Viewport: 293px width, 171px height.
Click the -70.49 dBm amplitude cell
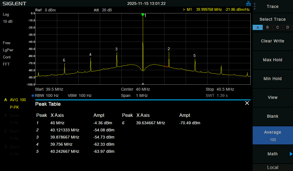click(x=190, y=123)
